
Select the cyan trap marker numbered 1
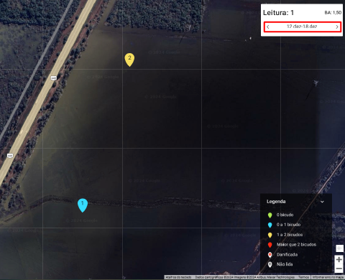(x=83, y=205)
